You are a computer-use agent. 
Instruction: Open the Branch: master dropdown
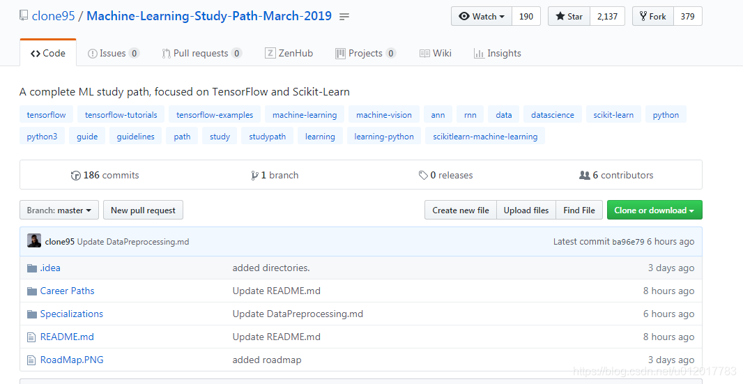point(59,210)
